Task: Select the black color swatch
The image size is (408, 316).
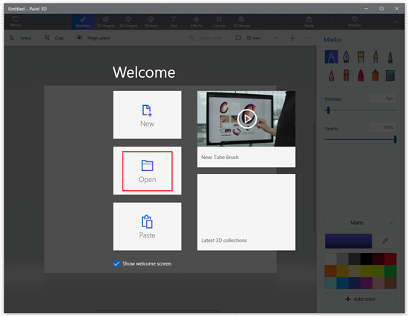Action: click(366, 259)
